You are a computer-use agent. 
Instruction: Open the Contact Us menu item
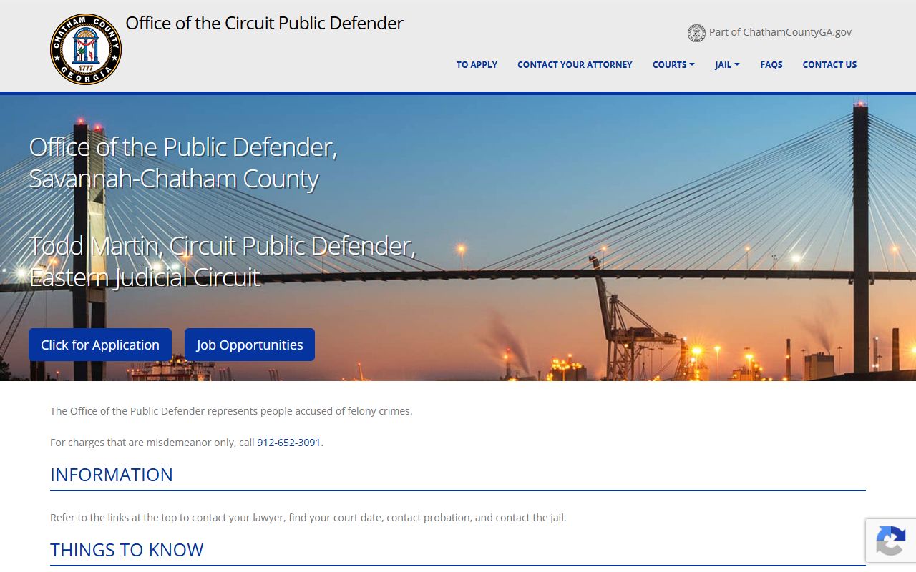[x=829, y=64]
